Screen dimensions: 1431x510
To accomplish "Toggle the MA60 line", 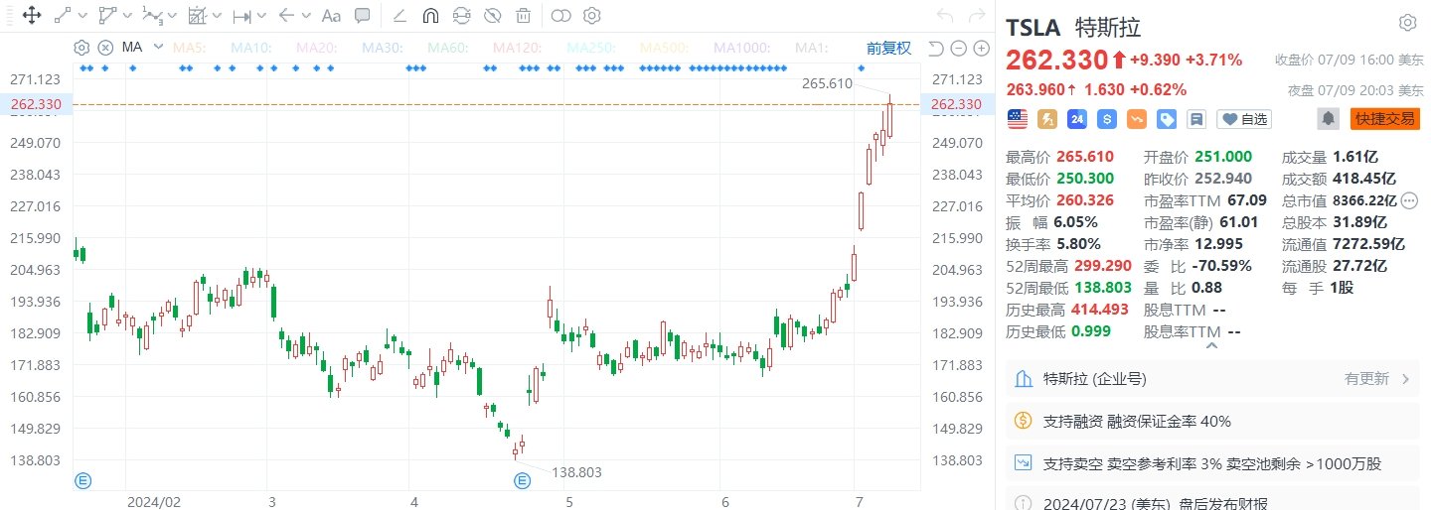I will pos(447,47).
